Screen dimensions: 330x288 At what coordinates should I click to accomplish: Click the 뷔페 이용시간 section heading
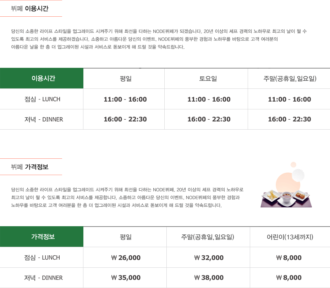coord(30,9)
